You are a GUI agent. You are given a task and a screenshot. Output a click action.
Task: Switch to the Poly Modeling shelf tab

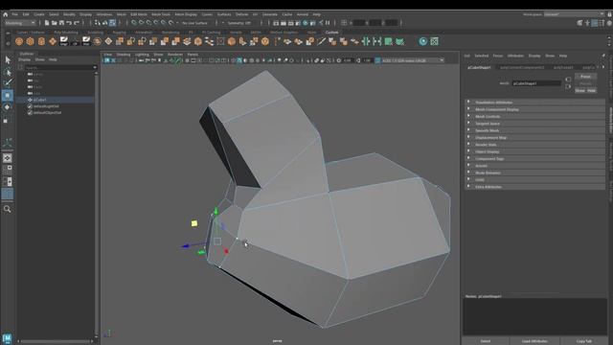click(x=66, y=33)
